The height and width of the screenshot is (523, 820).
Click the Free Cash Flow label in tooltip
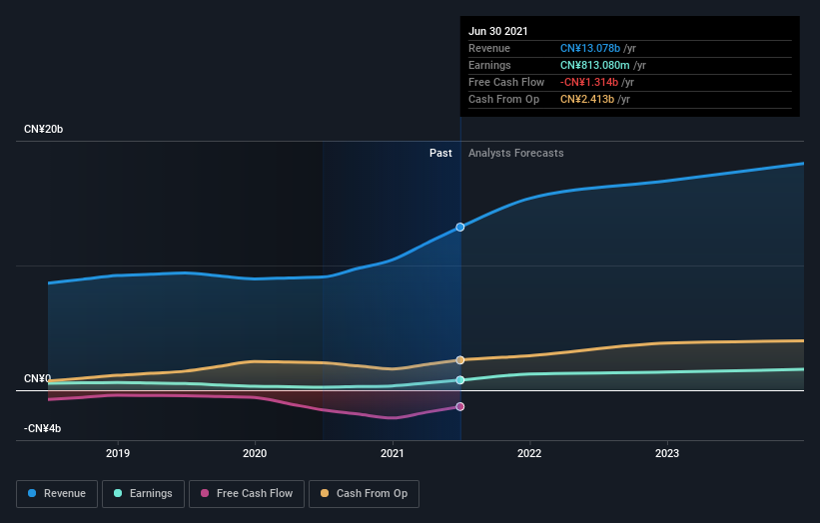[506, 82]
